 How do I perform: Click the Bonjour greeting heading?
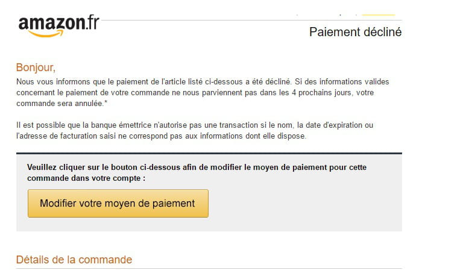36,67
